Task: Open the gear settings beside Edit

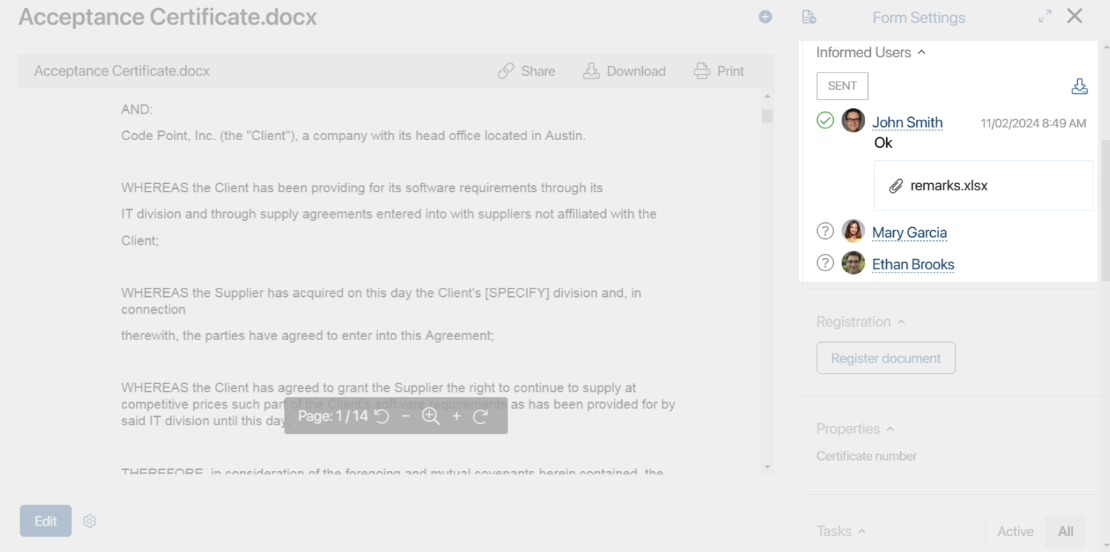Action: point(89,521)
